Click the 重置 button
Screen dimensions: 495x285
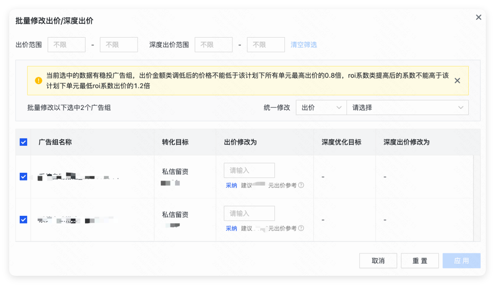point(420,261)
